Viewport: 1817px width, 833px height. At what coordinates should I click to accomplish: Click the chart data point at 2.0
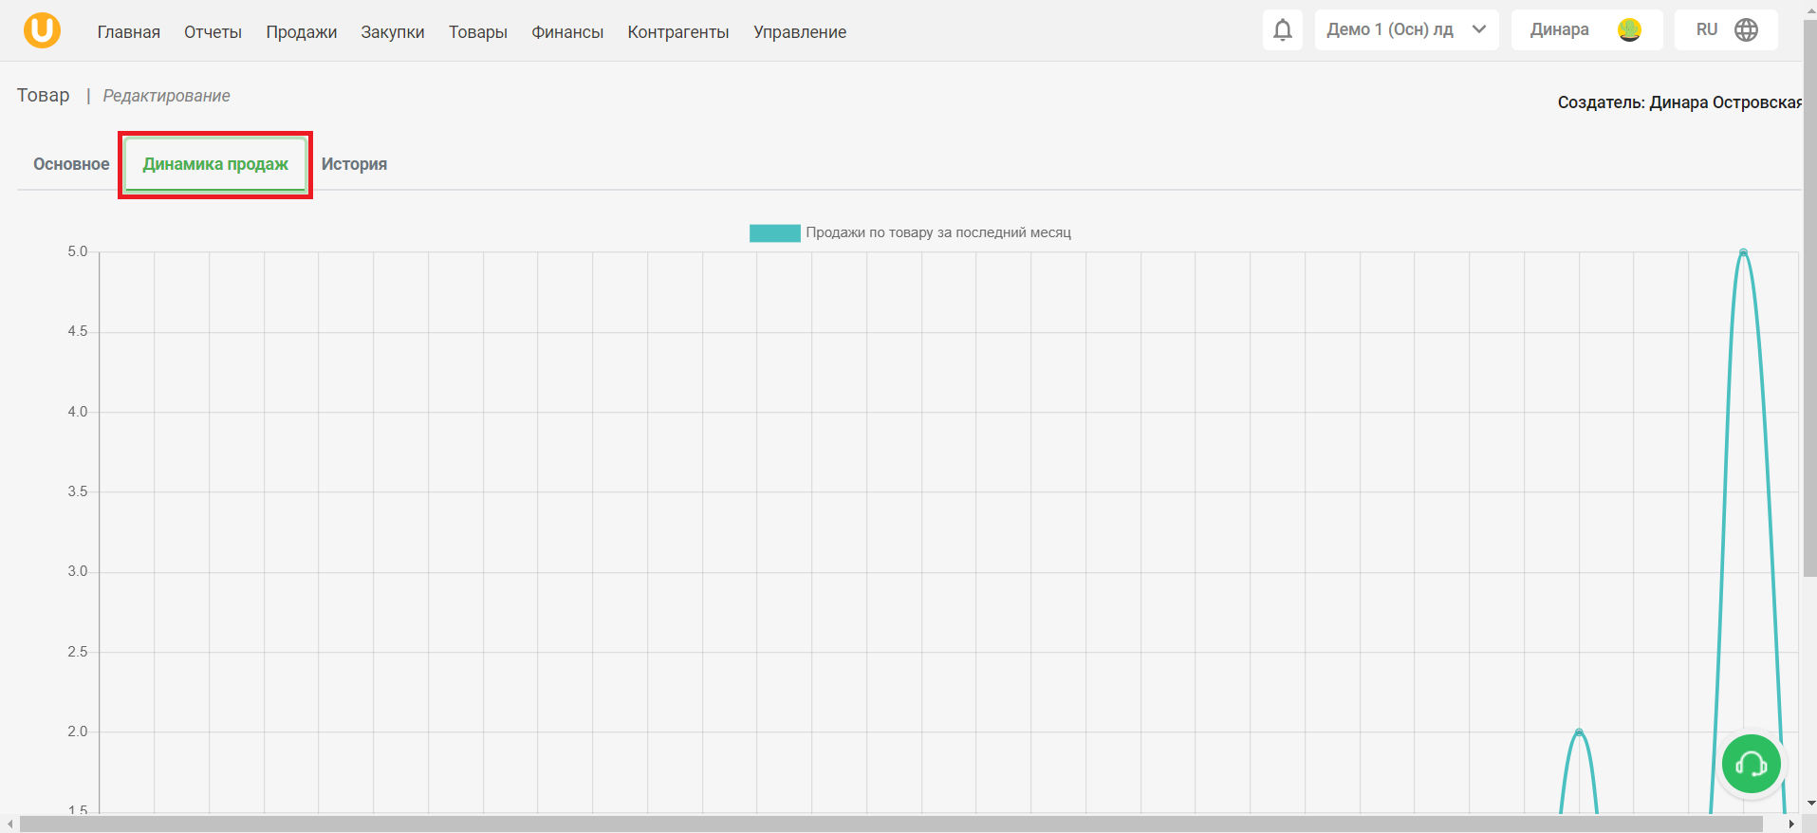coord(1579,731)
